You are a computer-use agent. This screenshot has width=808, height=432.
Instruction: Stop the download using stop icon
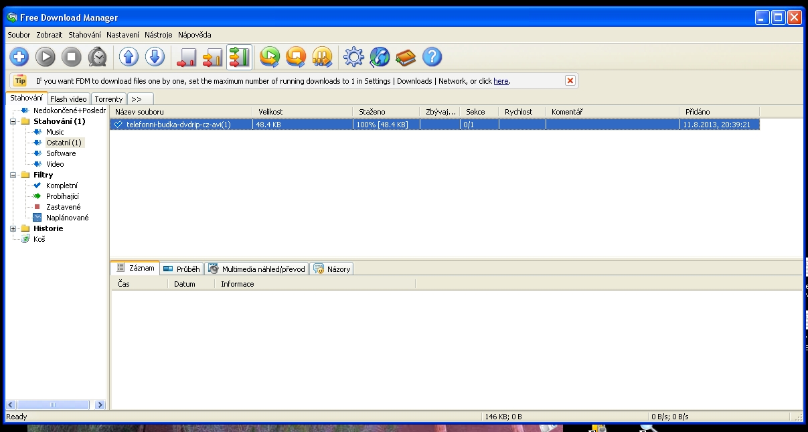click(72, 58)
